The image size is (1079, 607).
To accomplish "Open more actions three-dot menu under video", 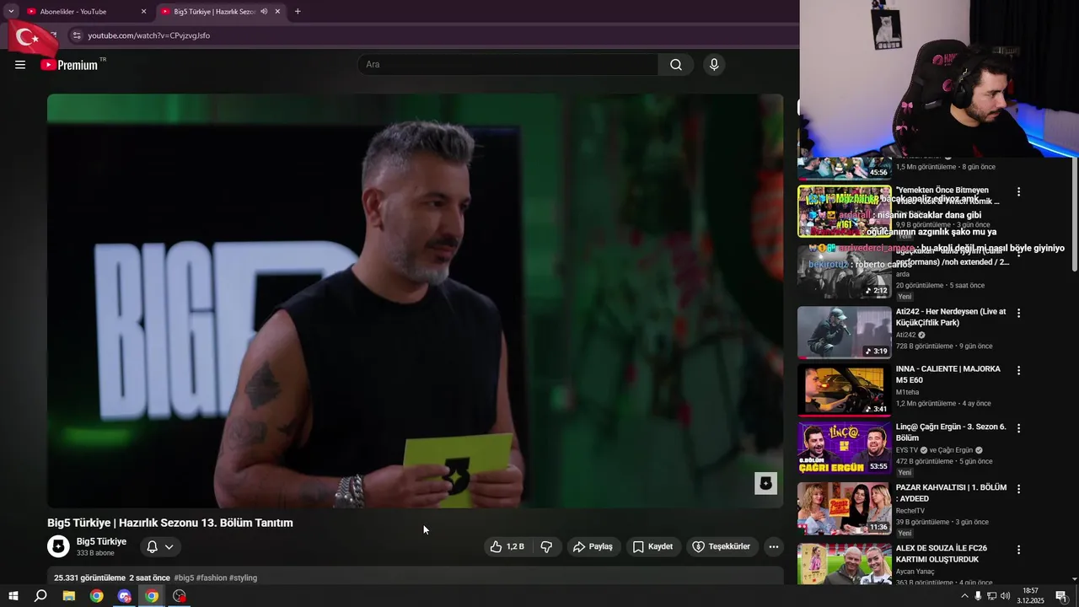I will [774, 546].
